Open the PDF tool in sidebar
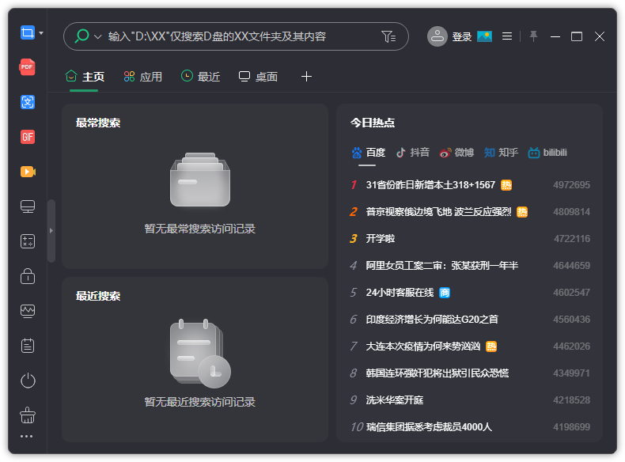This screenshot has height=462, width=625. [x=28, y=67]
